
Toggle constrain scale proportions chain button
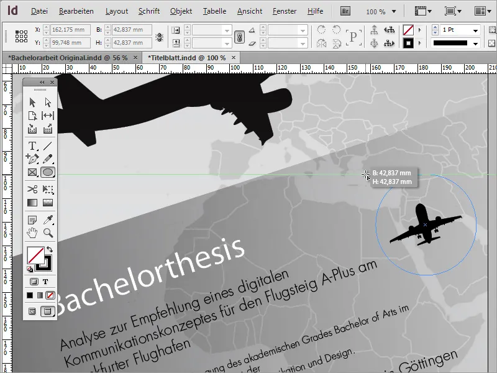click(239, 37)
